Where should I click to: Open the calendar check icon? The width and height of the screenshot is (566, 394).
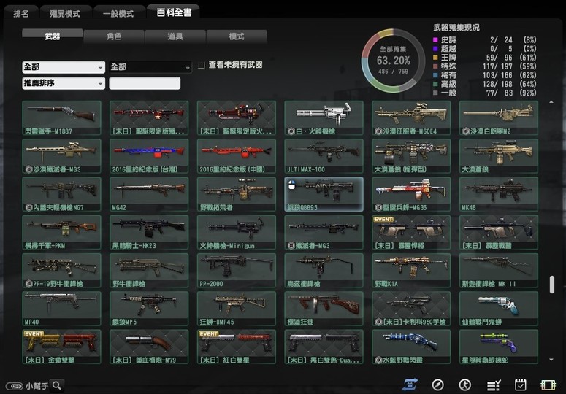tap(521, 385)
